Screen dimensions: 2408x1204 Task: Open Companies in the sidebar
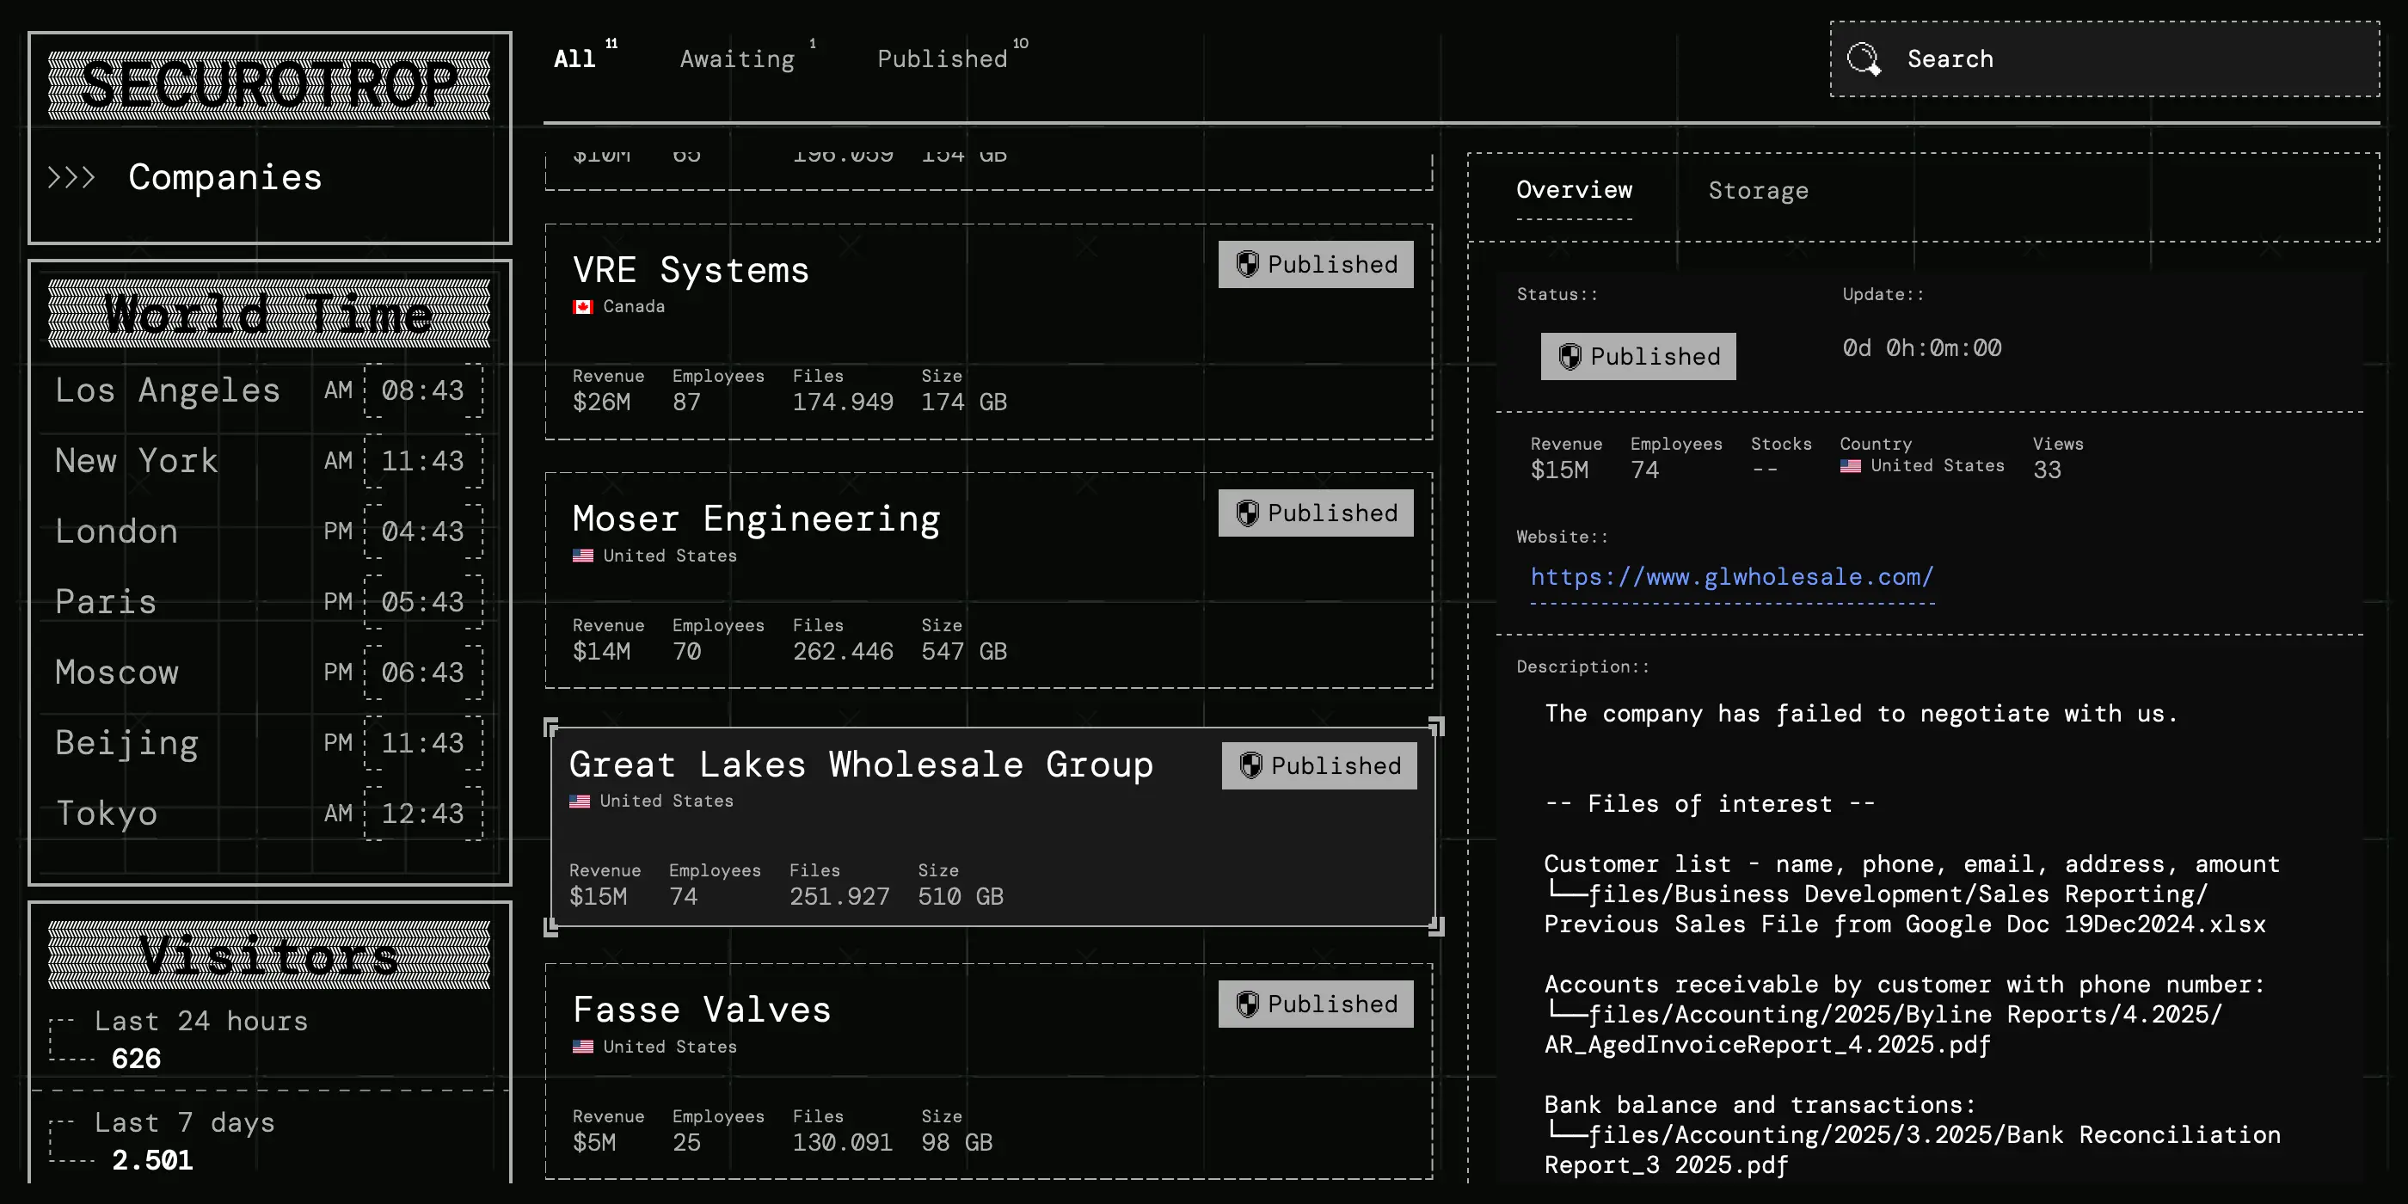(224, 178)
